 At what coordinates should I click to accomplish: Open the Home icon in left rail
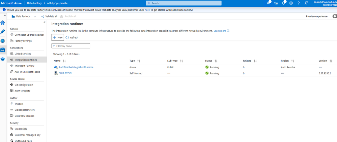[3, 23]
